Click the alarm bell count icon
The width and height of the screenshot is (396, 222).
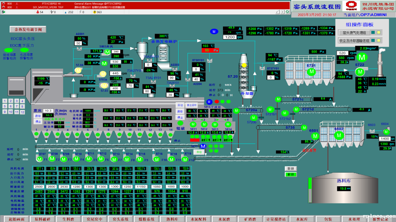(x=38, y=12)
